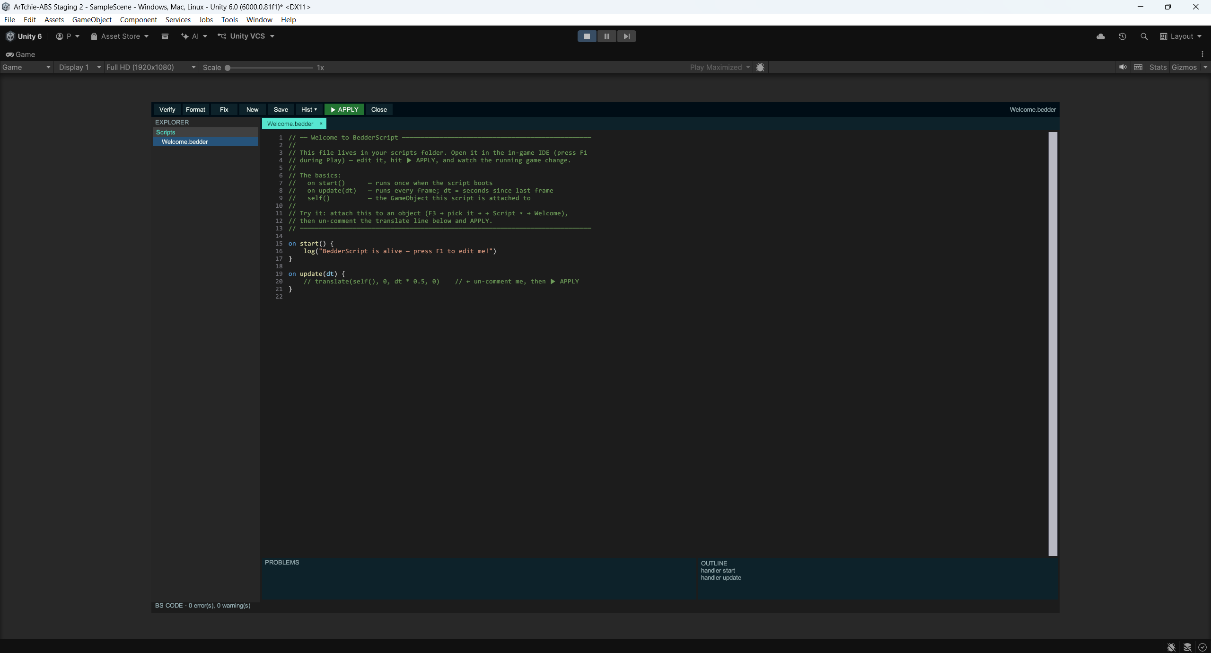
Task: Select the Game panel tab
Action: coord(20,54)
